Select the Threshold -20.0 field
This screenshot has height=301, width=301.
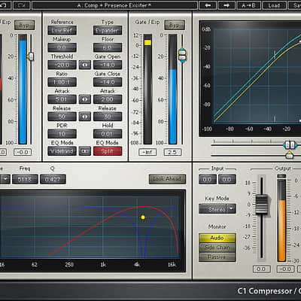[x=62, y=65]
